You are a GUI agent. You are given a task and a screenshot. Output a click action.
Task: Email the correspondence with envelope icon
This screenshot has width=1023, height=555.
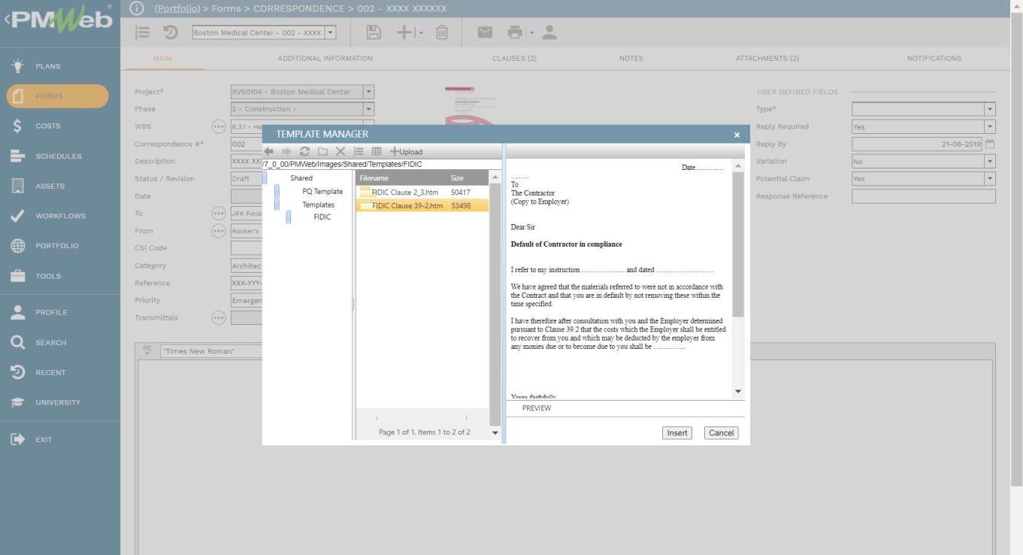[x=485, y=32]
